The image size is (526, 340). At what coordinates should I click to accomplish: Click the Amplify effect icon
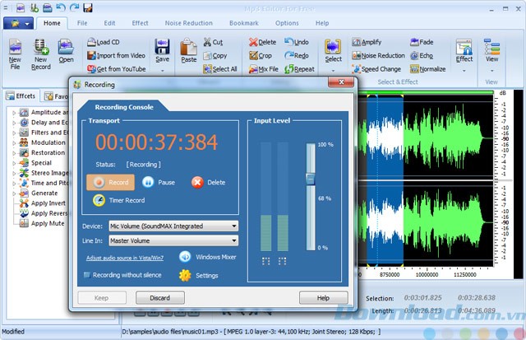(x=357, y=42)
